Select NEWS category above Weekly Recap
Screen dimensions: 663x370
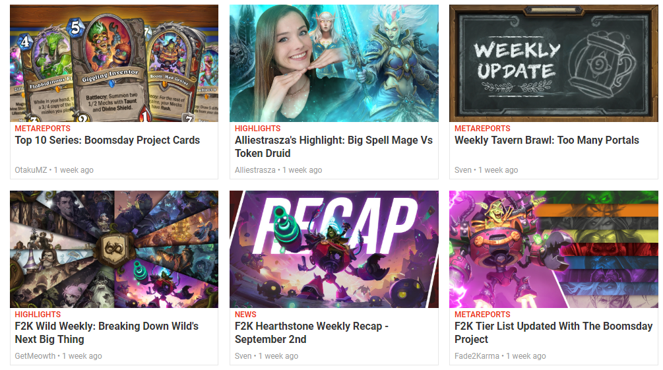point(245,315)
